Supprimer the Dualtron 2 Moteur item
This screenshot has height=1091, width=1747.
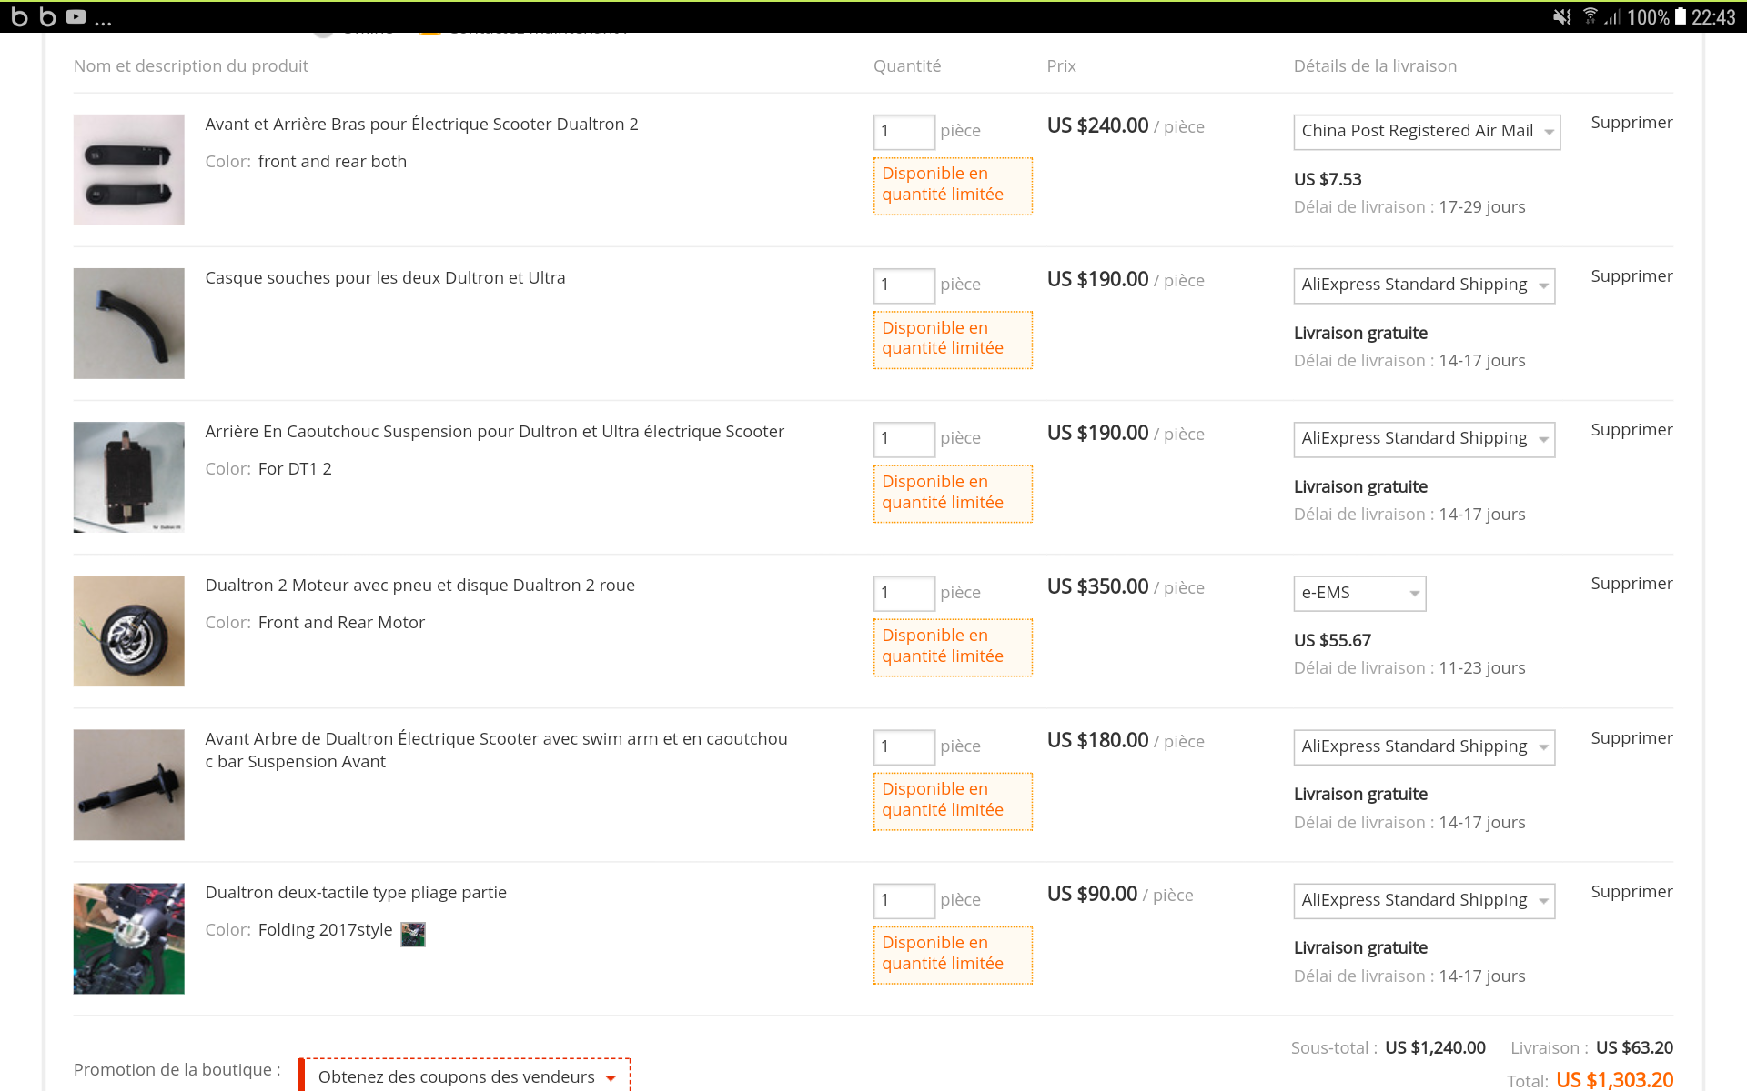pos(1631,584)
